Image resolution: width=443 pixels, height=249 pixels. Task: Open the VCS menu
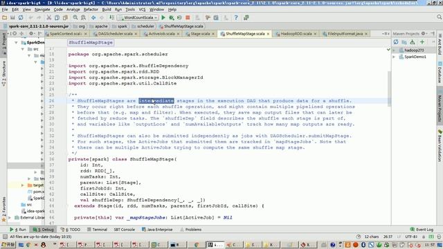(x=142, y=9)
